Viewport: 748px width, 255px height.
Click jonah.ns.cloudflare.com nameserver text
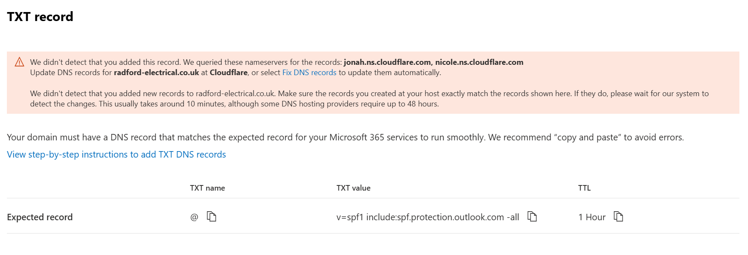click(387, 62)
